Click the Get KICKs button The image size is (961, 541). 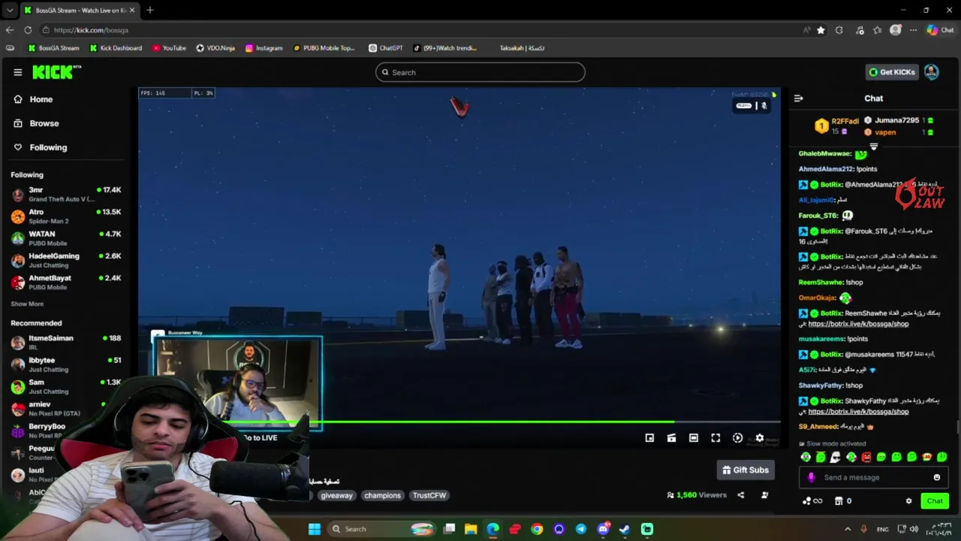pos(892,72)
